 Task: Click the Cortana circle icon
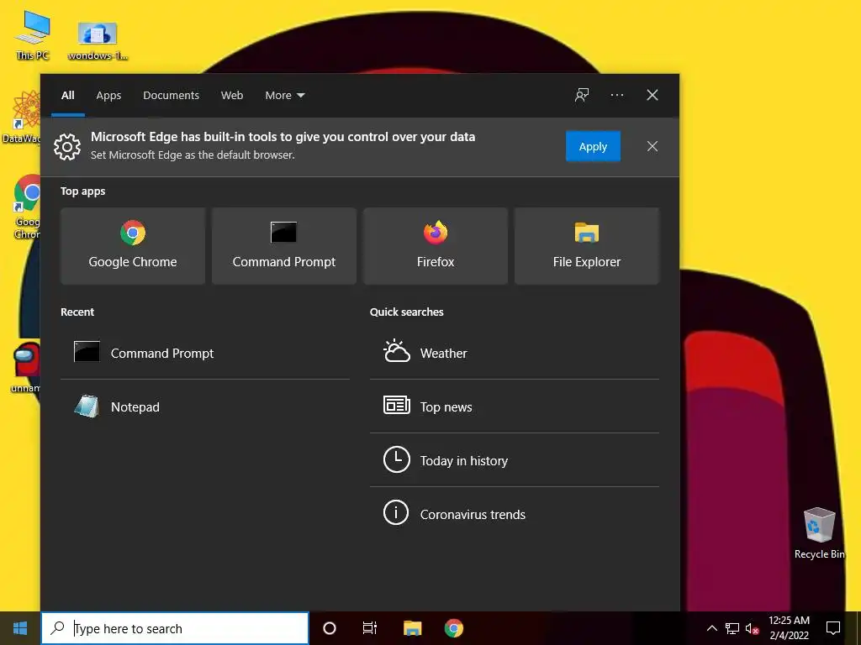(330, 628)
